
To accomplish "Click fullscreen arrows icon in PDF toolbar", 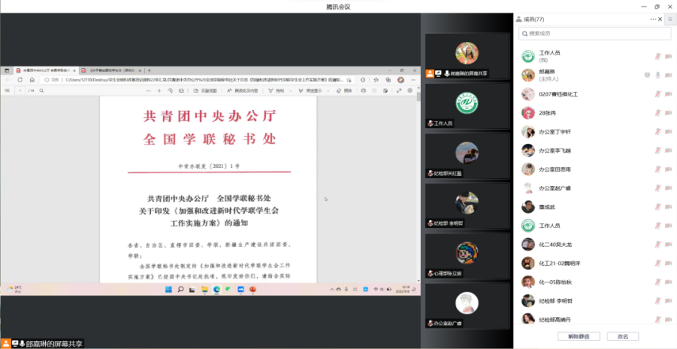I will [399, 91].
